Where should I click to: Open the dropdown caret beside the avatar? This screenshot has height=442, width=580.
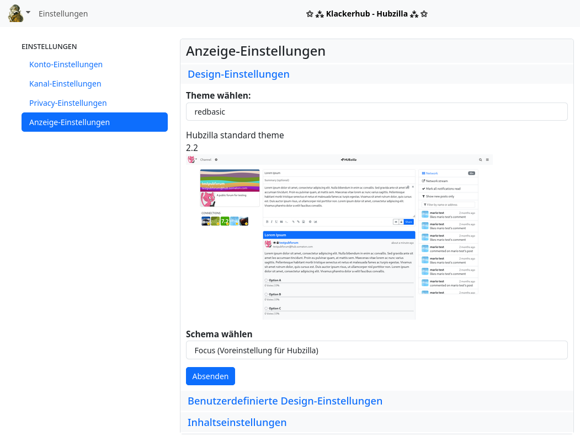pos(28,13)
